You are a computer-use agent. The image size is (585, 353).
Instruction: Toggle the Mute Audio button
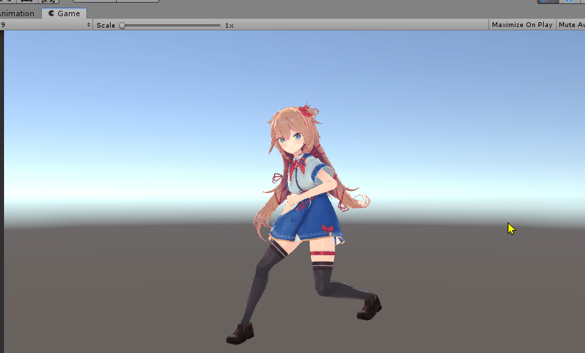point(571,24)
